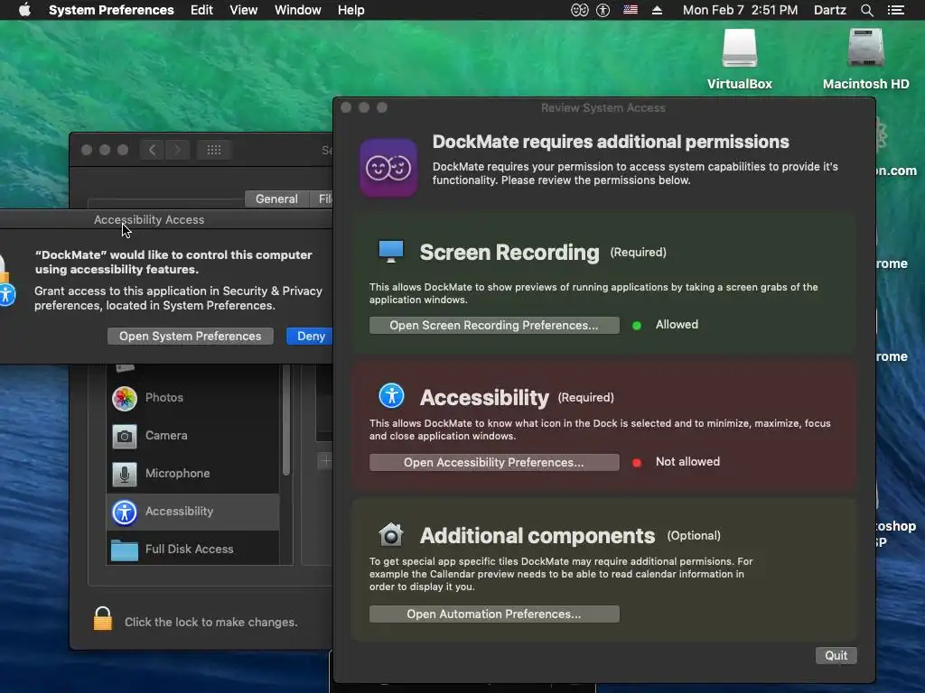Click the Additional components camera icon

(x=390, y=534)
